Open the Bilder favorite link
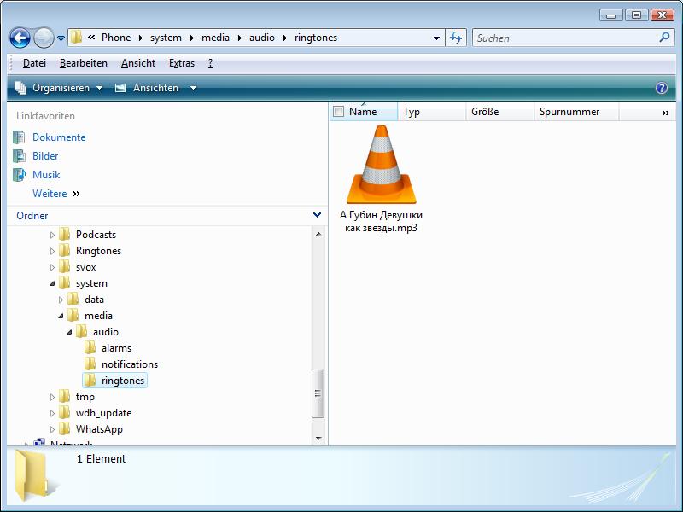The width and height of the screenshot is (683, 512). point(45,156)
